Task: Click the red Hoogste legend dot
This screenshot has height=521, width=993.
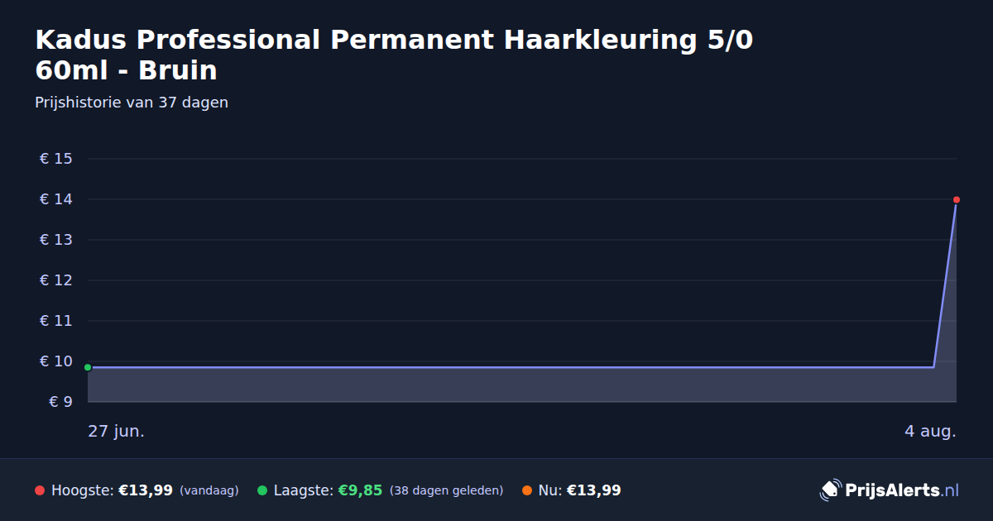Action: coord(40,490)
